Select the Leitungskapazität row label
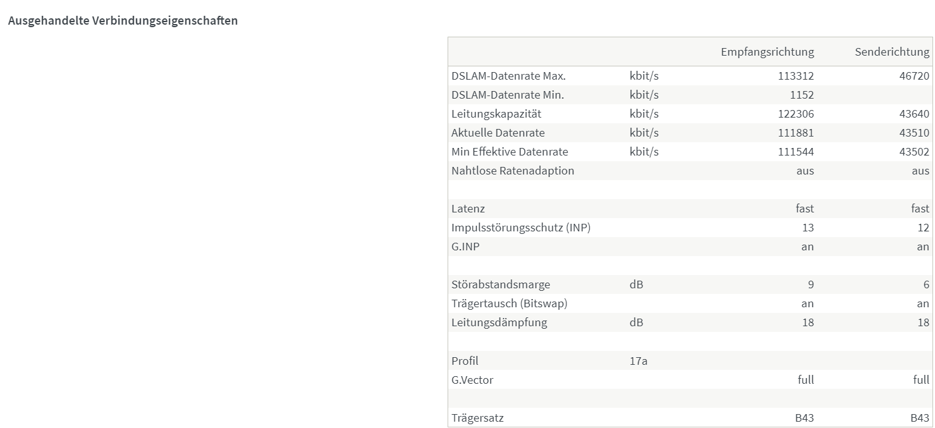The image size is (935, 428). [496, 114]
